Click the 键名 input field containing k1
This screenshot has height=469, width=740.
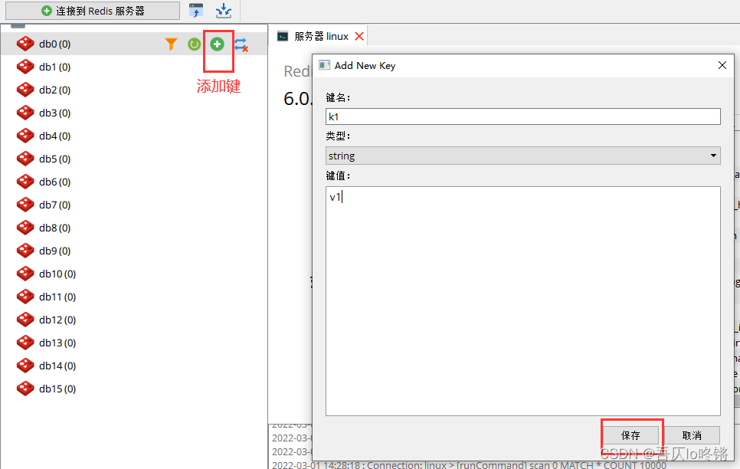(x=522, y=116)
